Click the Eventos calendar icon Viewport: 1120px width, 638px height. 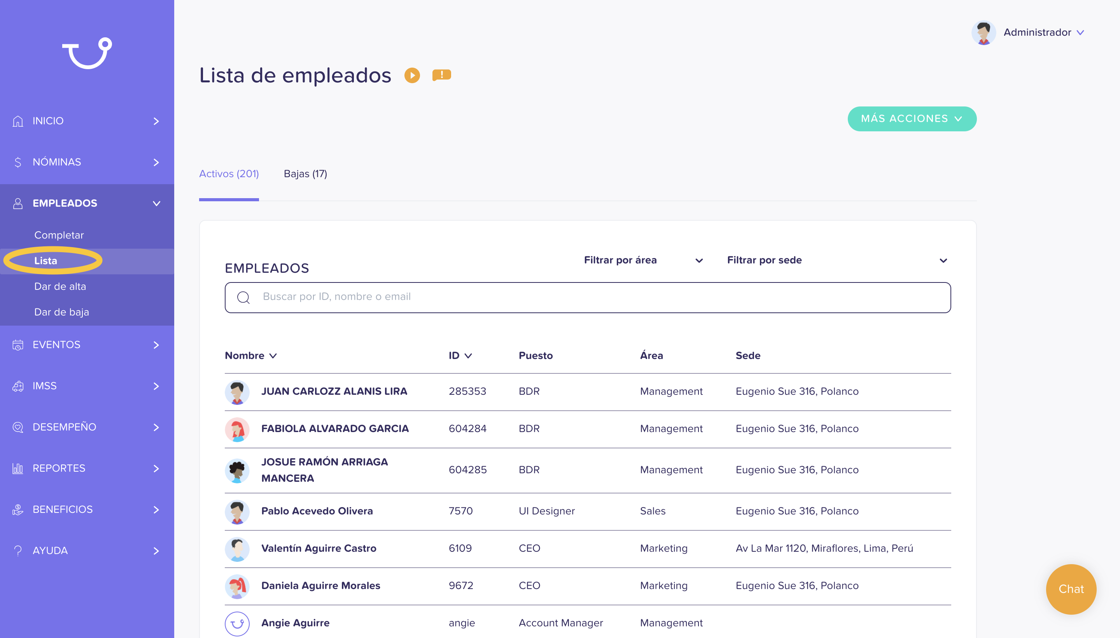[x=17, y=345]
